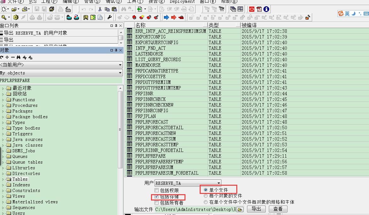Viewport: 369px width, 215px height.
Task: Enable the 包括权限 checkbox
Action: coord(156,190)
